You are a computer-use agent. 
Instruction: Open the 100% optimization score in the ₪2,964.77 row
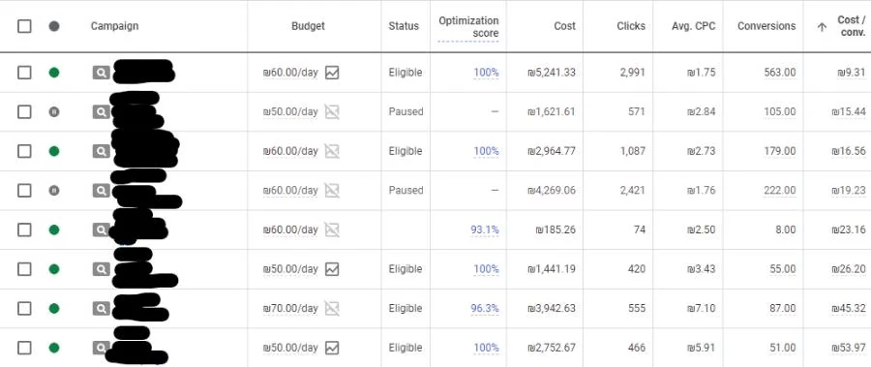click(486, 151)
